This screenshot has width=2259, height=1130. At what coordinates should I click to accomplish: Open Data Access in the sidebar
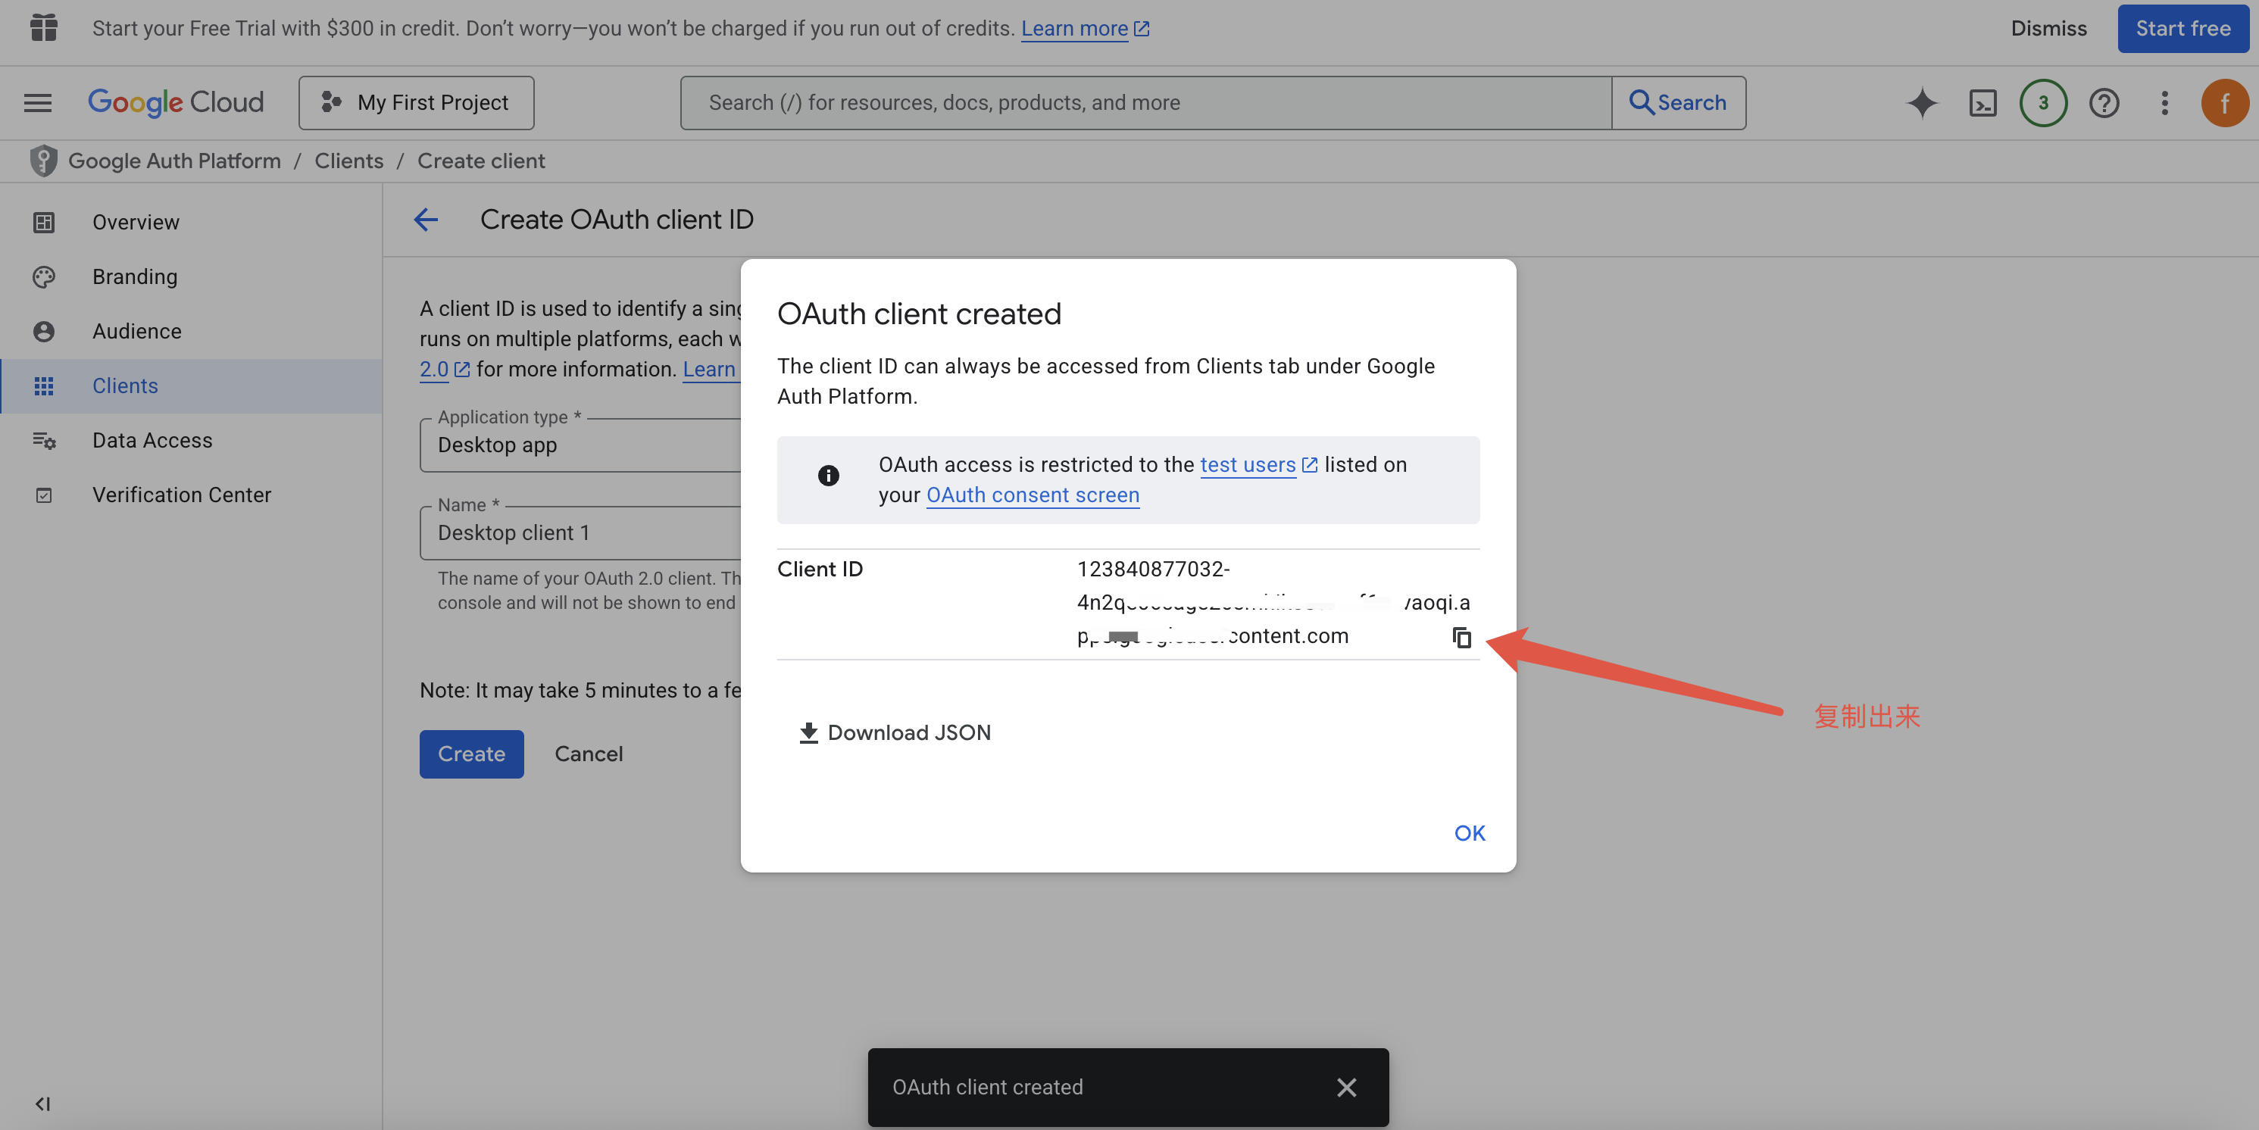[191, 440]
